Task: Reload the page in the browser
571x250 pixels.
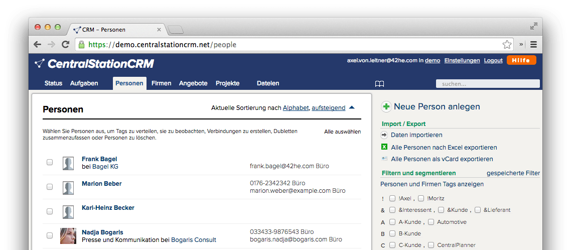Action: (65, 45)
